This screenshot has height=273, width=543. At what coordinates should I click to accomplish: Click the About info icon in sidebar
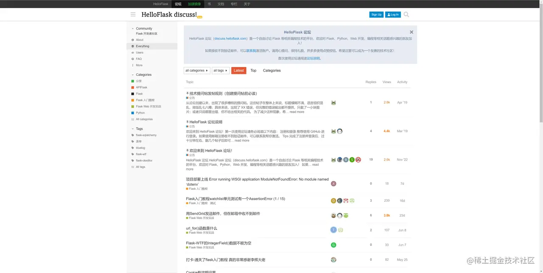tap(133, 40)
